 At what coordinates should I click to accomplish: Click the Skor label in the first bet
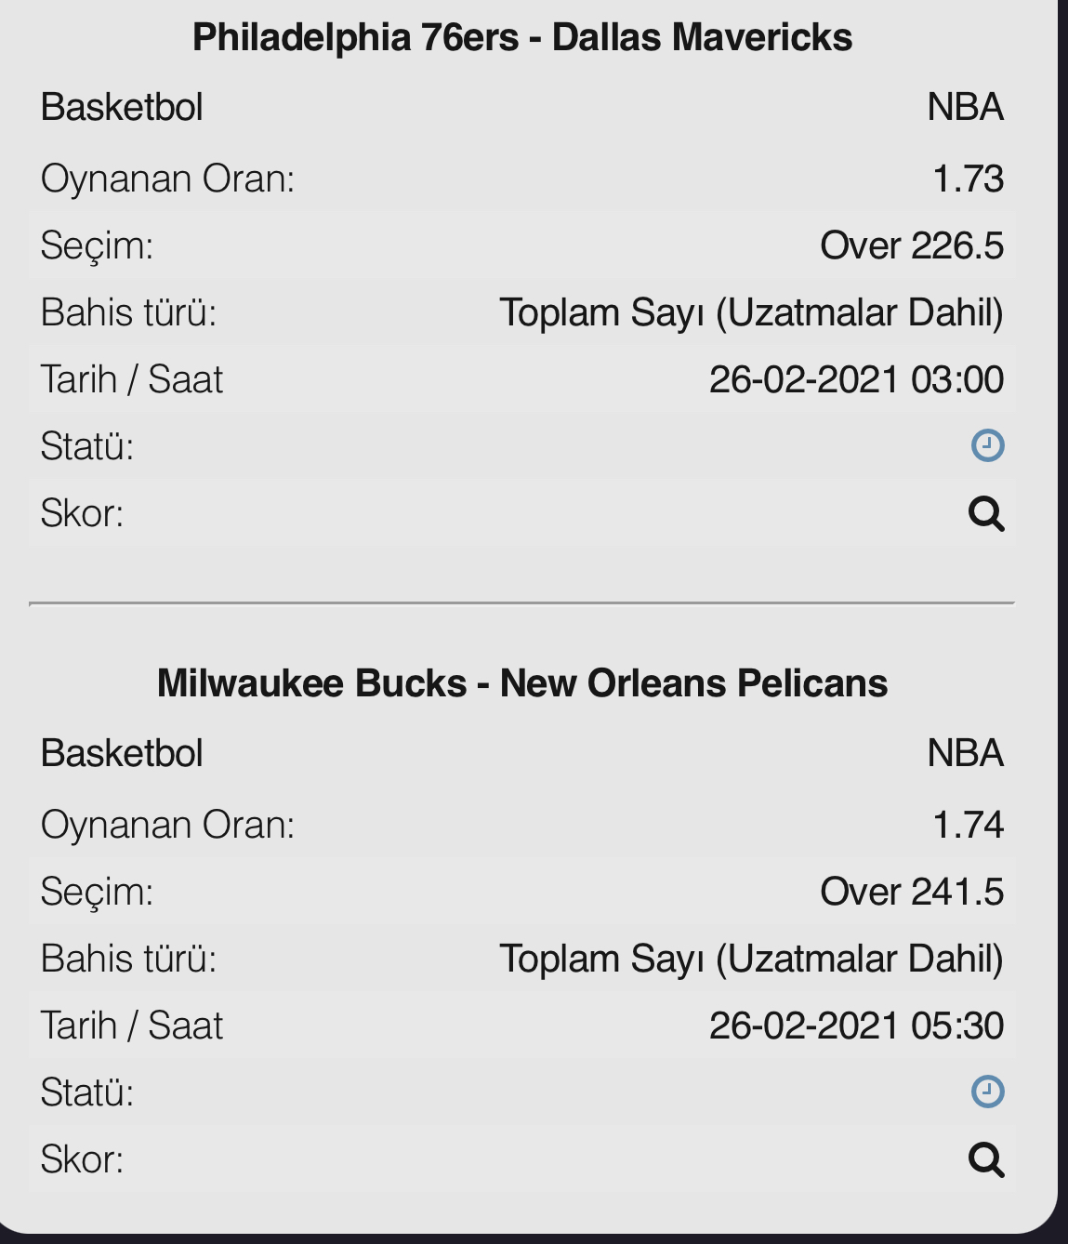pos(82,513)
